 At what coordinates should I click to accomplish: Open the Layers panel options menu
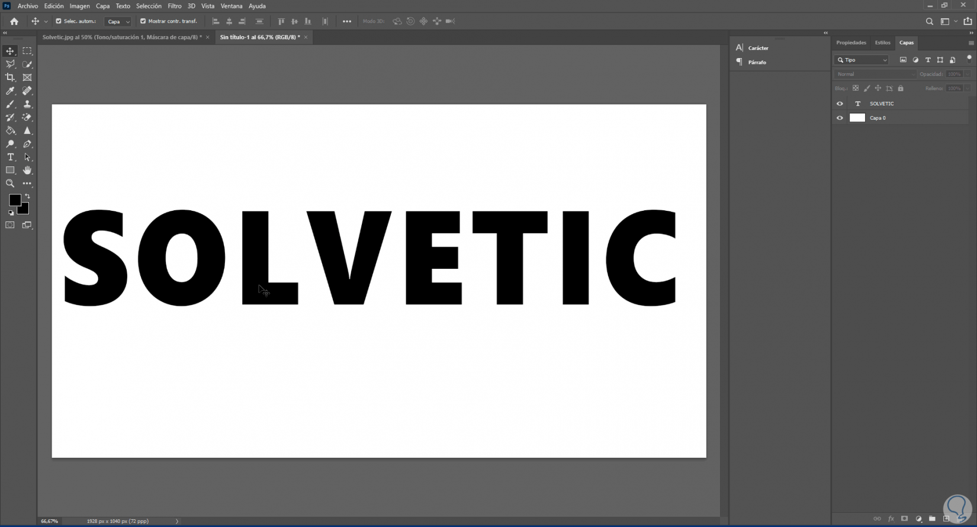coord(971,43)
